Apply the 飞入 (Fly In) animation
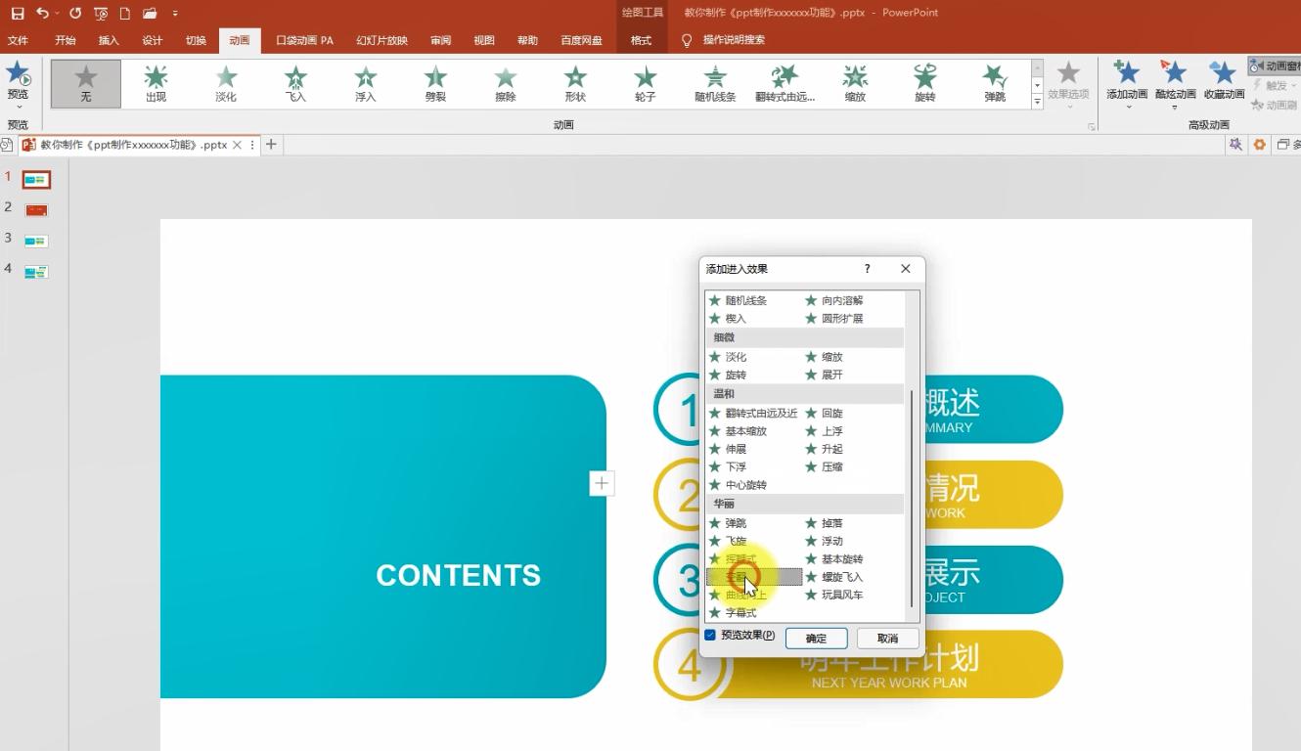The image size is (1301, 751). pos(294,83)
